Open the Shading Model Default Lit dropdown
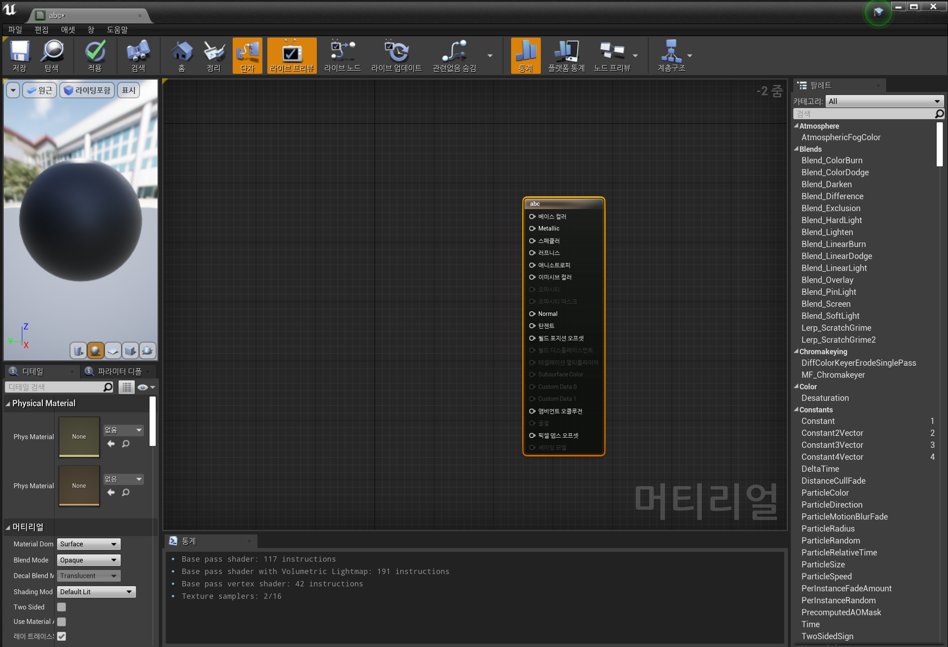The width and height of the screenshot is (948, 647). tap(96, 592)
